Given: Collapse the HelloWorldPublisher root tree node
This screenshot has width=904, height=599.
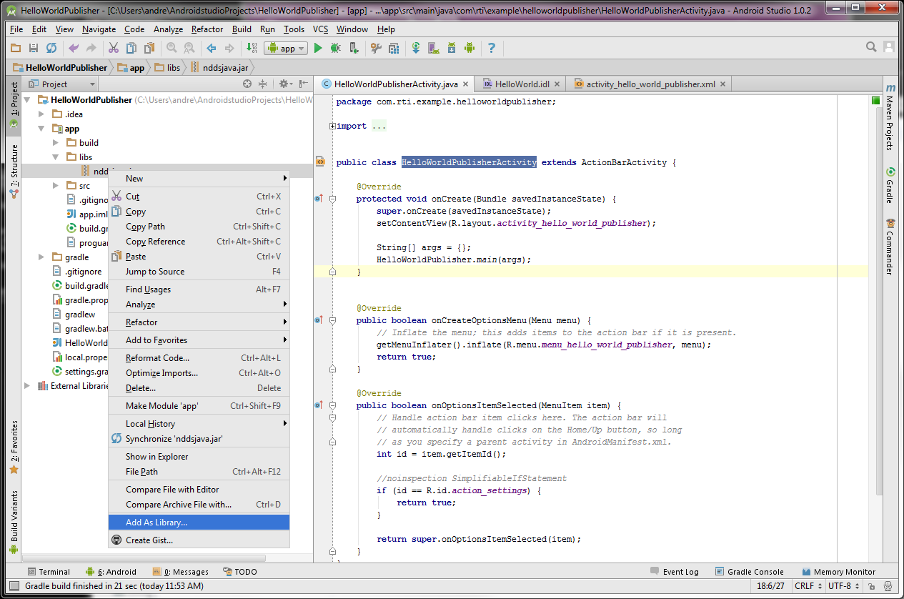Looking at the screenshot, I should (x=28, y=100).
